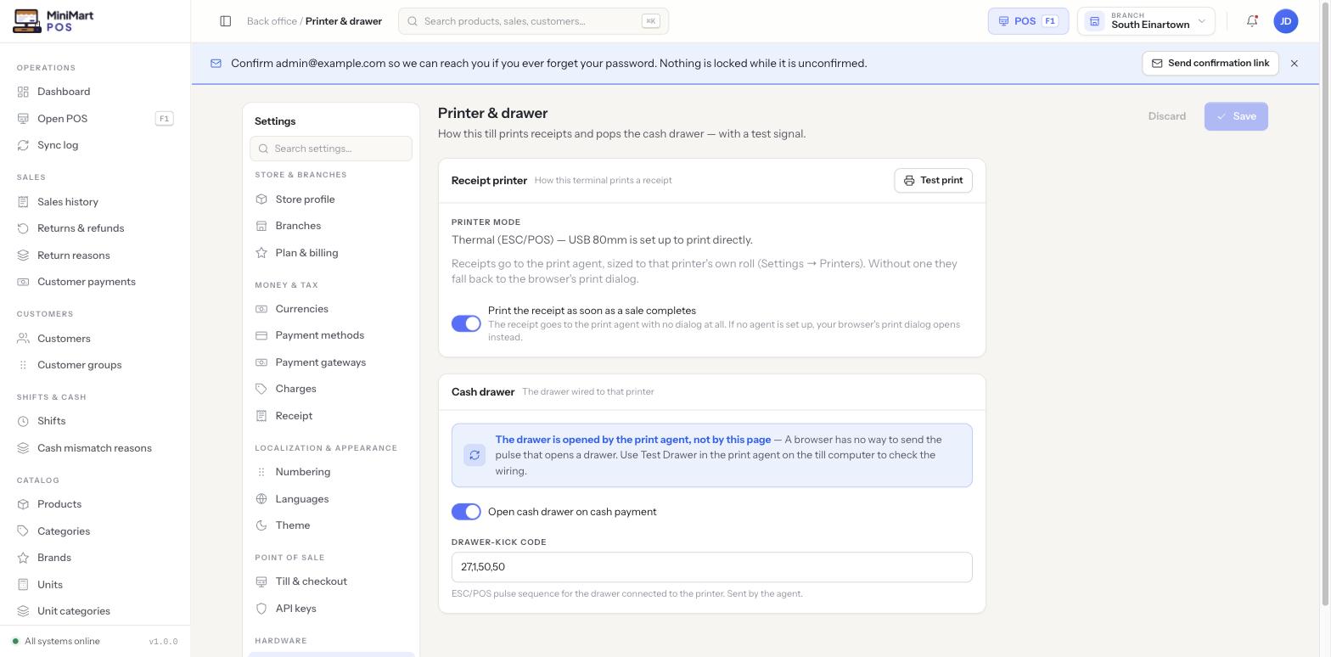Click the Save button
Image resolution: width=1331 pixels, height=657 pixels.
(1236, 116)
